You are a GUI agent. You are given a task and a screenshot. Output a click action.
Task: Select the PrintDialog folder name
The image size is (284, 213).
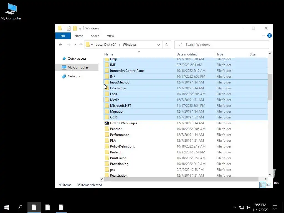click(118, 158)
